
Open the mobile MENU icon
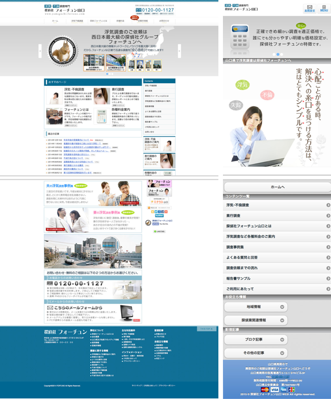pyautogui.click(x=324, y=7)
